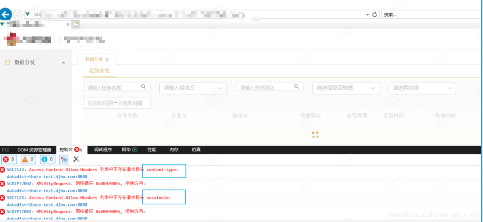Screen dimensions: 483x222
Task: Click error icon on sessionid error row
Action: [3, 197]
